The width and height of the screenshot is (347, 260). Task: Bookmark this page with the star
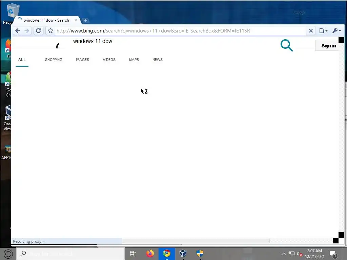50,31
